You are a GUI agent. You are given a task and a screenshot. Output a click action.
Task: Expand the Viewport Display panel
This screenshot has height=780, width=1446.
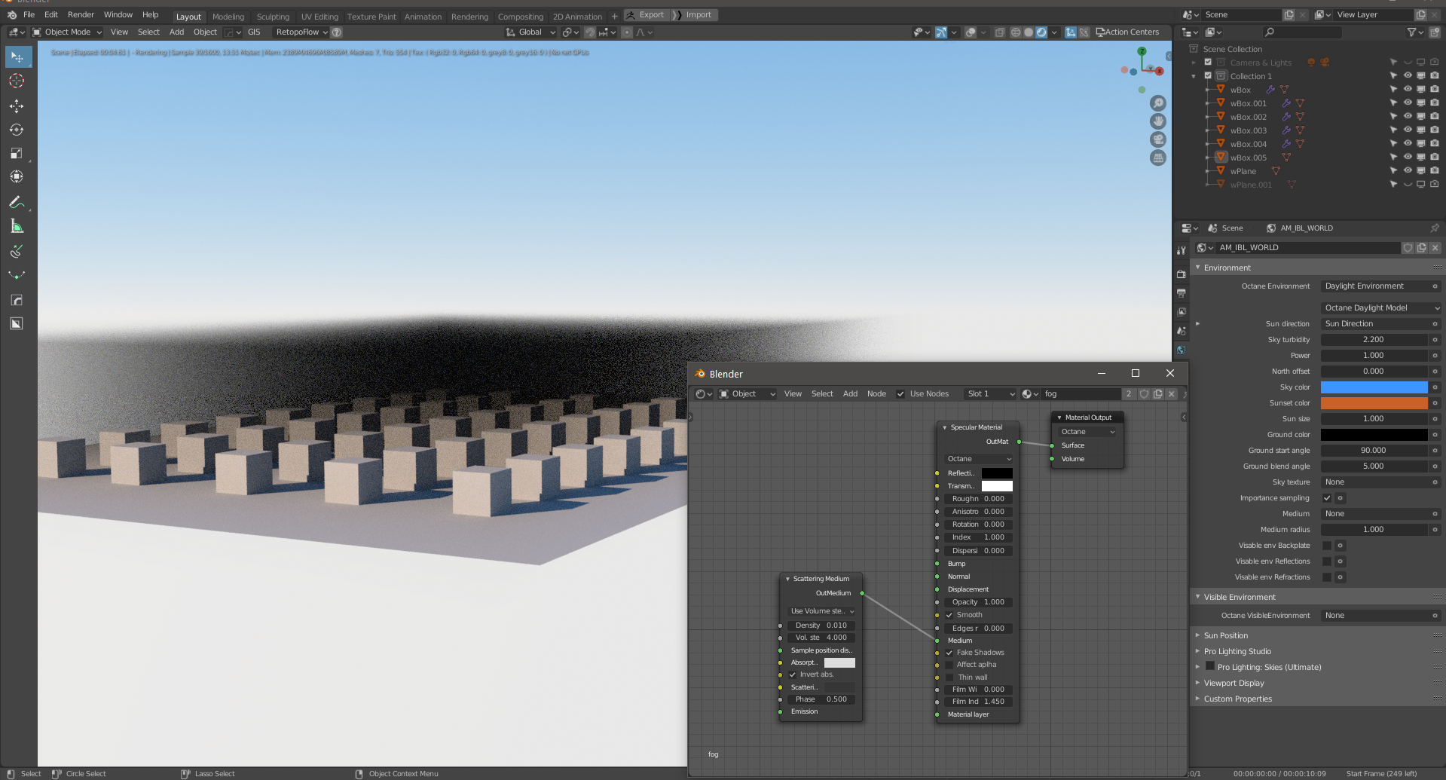point(1198,684)
